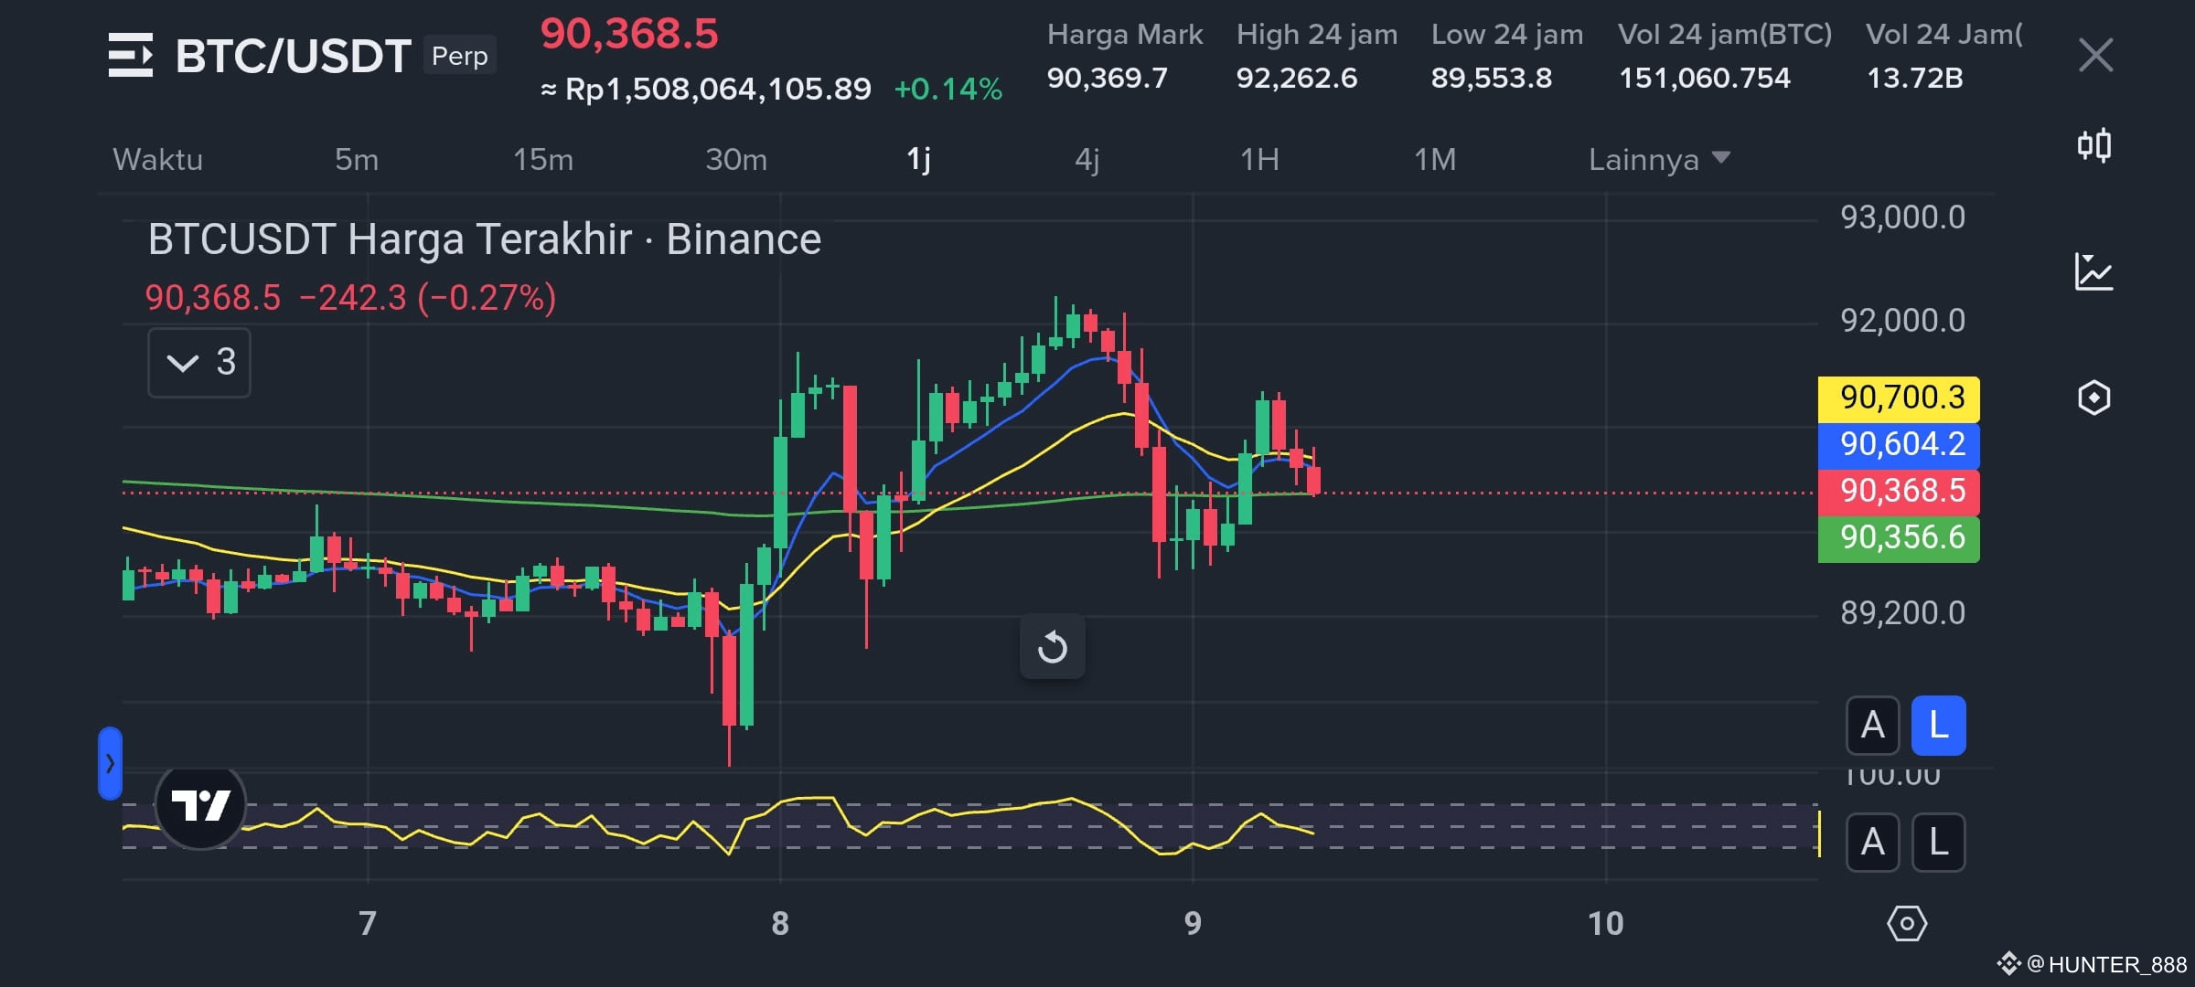
Task: Switch to the 15m timeframe
Action: [x=543, y=159]
